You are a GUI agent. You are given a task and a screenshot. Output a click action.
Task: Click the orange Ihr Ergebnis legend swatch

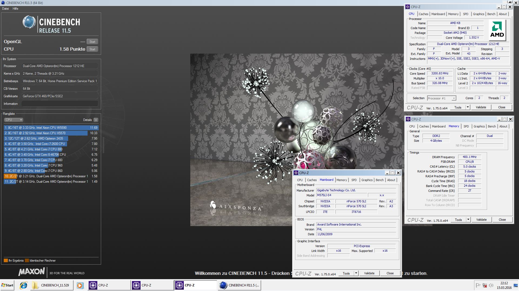click(6, 261)
